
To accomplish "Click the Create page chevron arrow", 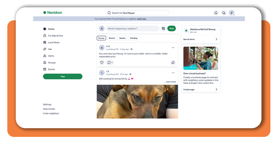I will coord(216,89).
